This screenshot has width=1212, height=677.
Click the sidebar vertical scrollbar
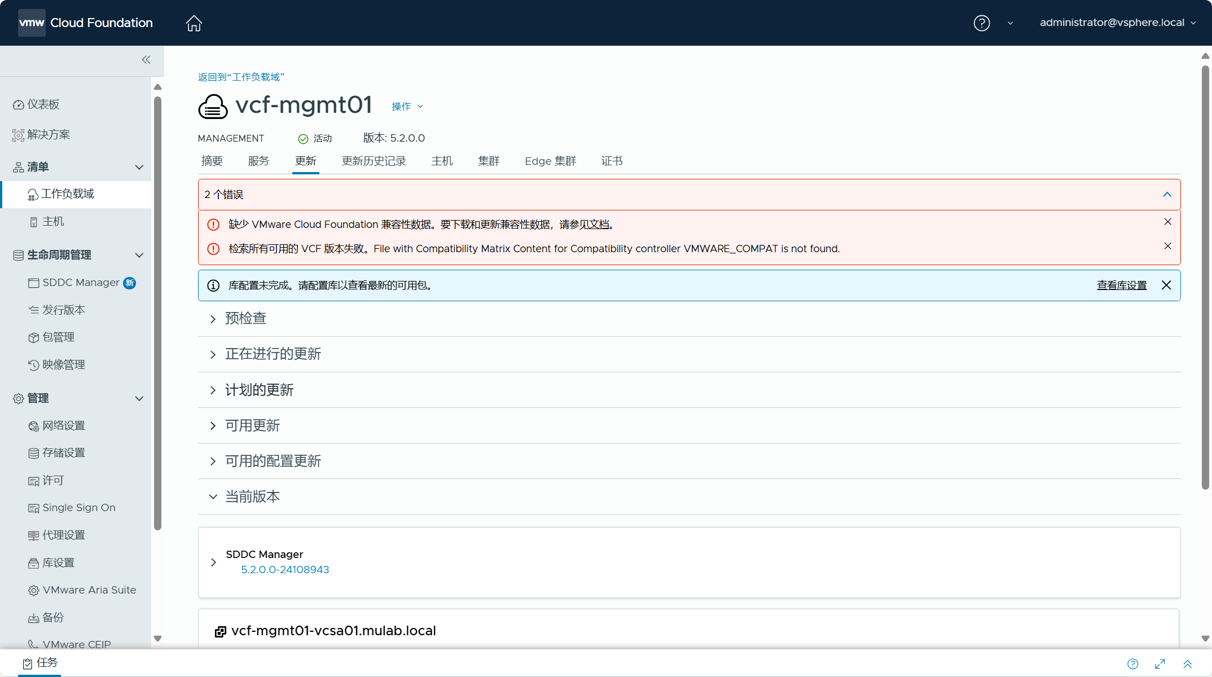[x=157, y=313]
